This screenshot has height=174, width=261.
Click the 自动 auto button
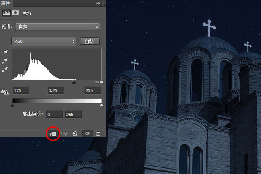pyautogui.click(x=90, y=41)
